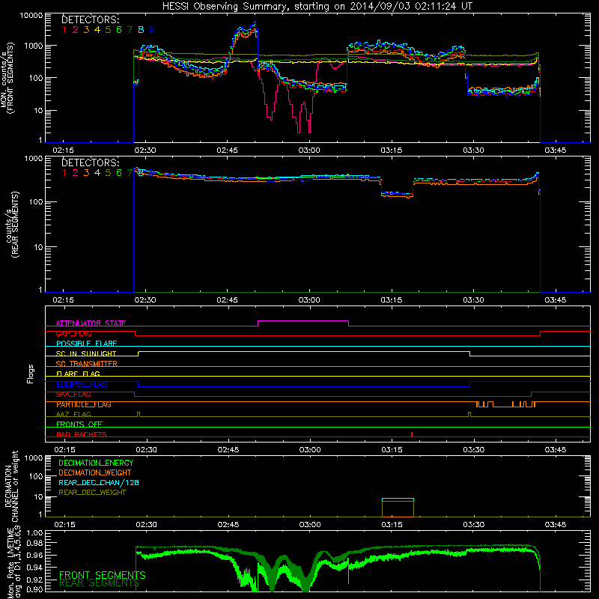Click the SAA_FLAG label
Screen dimensions: 599x599
click(x=73, y=394)
